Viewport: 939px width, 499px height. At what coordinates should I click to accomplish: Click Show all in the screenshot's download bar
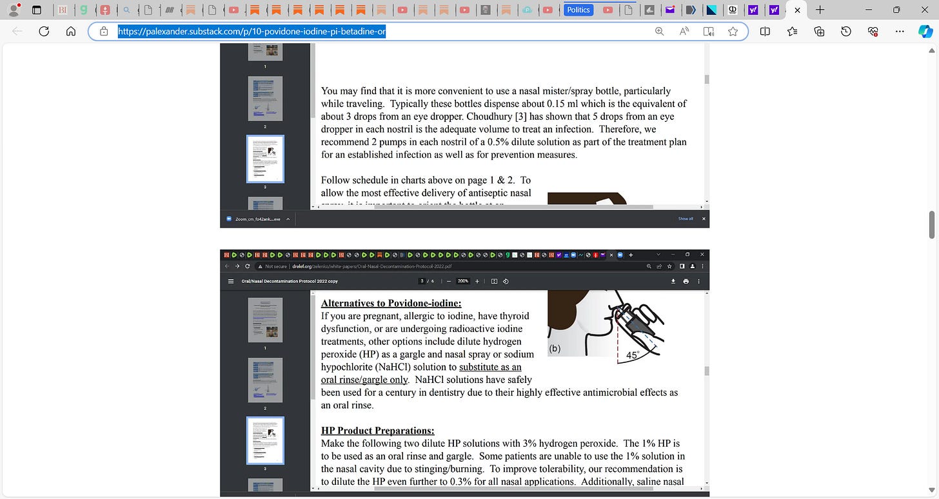click(686, 219)
